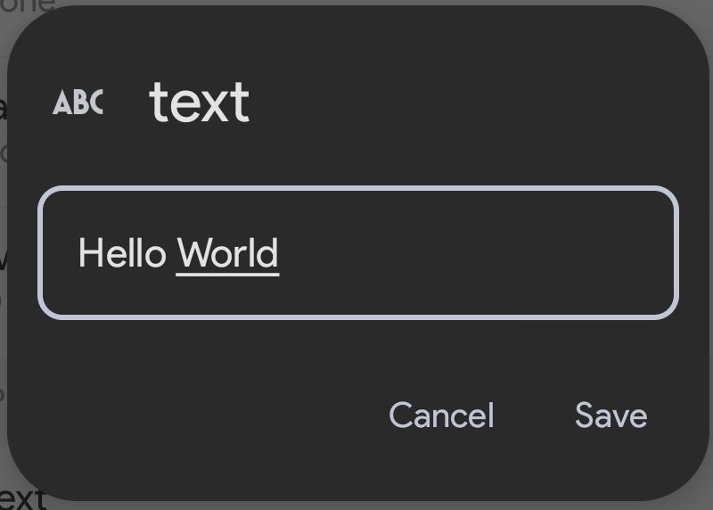Place cursor between "Hello" and "World"
Viewport: 713px width, 510px height.
pos(172,254)
